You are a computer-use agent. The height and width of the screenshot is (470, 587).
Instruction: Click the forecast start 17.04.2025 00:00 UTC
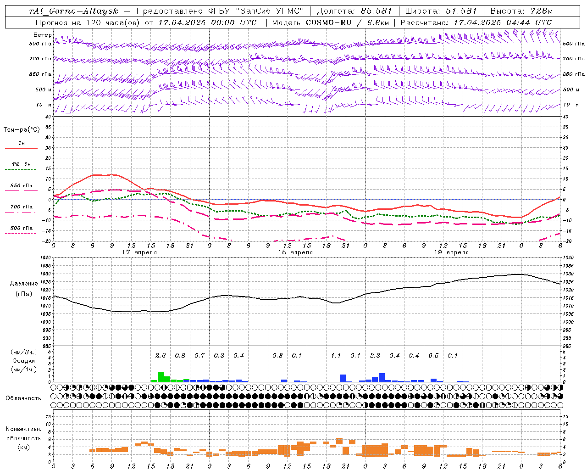[x=207, y=22]
